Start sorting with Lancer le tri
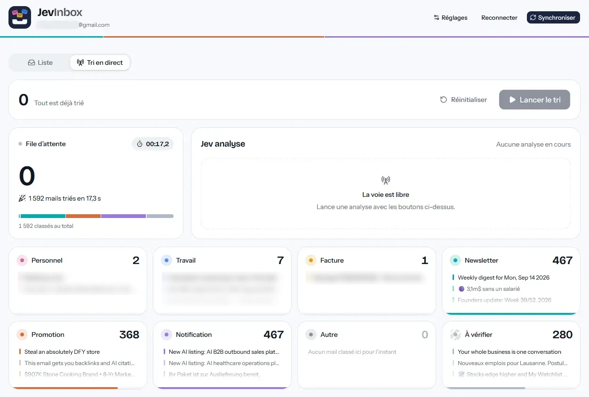 coord(534,100)
